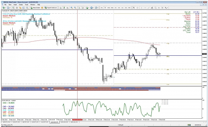The width and height of the screenshot is (208, 127).
Task: Open the Strategy Tester magnifier icon
Action: click(x=27, y=8)
